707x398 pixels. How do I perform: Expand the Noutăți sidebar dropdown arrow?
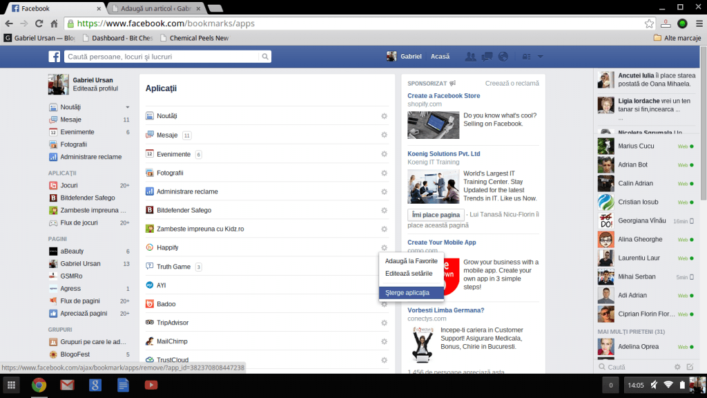pyautogui.click(x=128, y=107)
